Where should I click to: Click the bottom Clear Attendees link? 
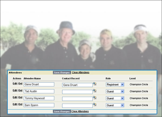coord(80,111)
